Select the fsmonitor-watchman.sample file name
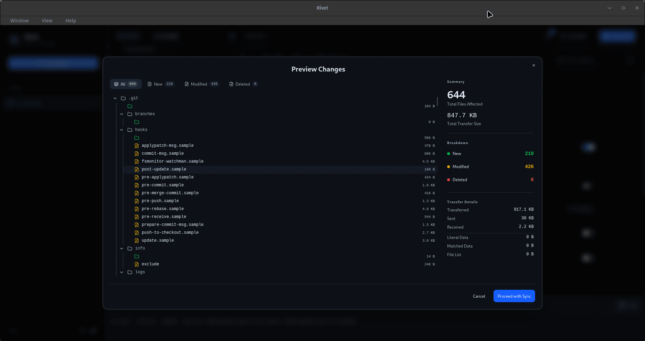The width and height of the screenshot is (645, 341). pyautogui.click(x=172, y=162)
